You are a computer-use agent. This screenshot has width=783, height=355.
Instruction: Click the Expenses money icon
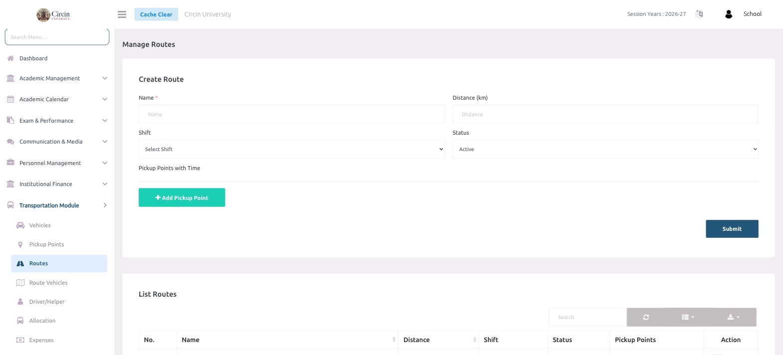20,340
